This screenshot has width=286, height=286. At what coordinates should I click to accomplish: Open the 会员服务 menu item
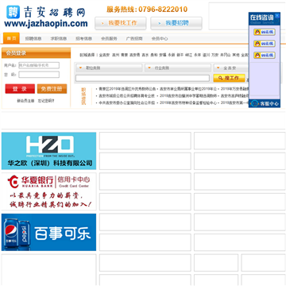109,39
